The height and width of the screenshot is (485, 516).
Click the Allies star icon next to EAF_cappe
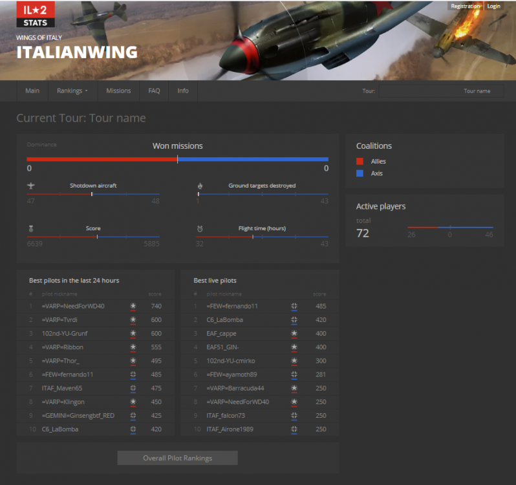(294, 334)
